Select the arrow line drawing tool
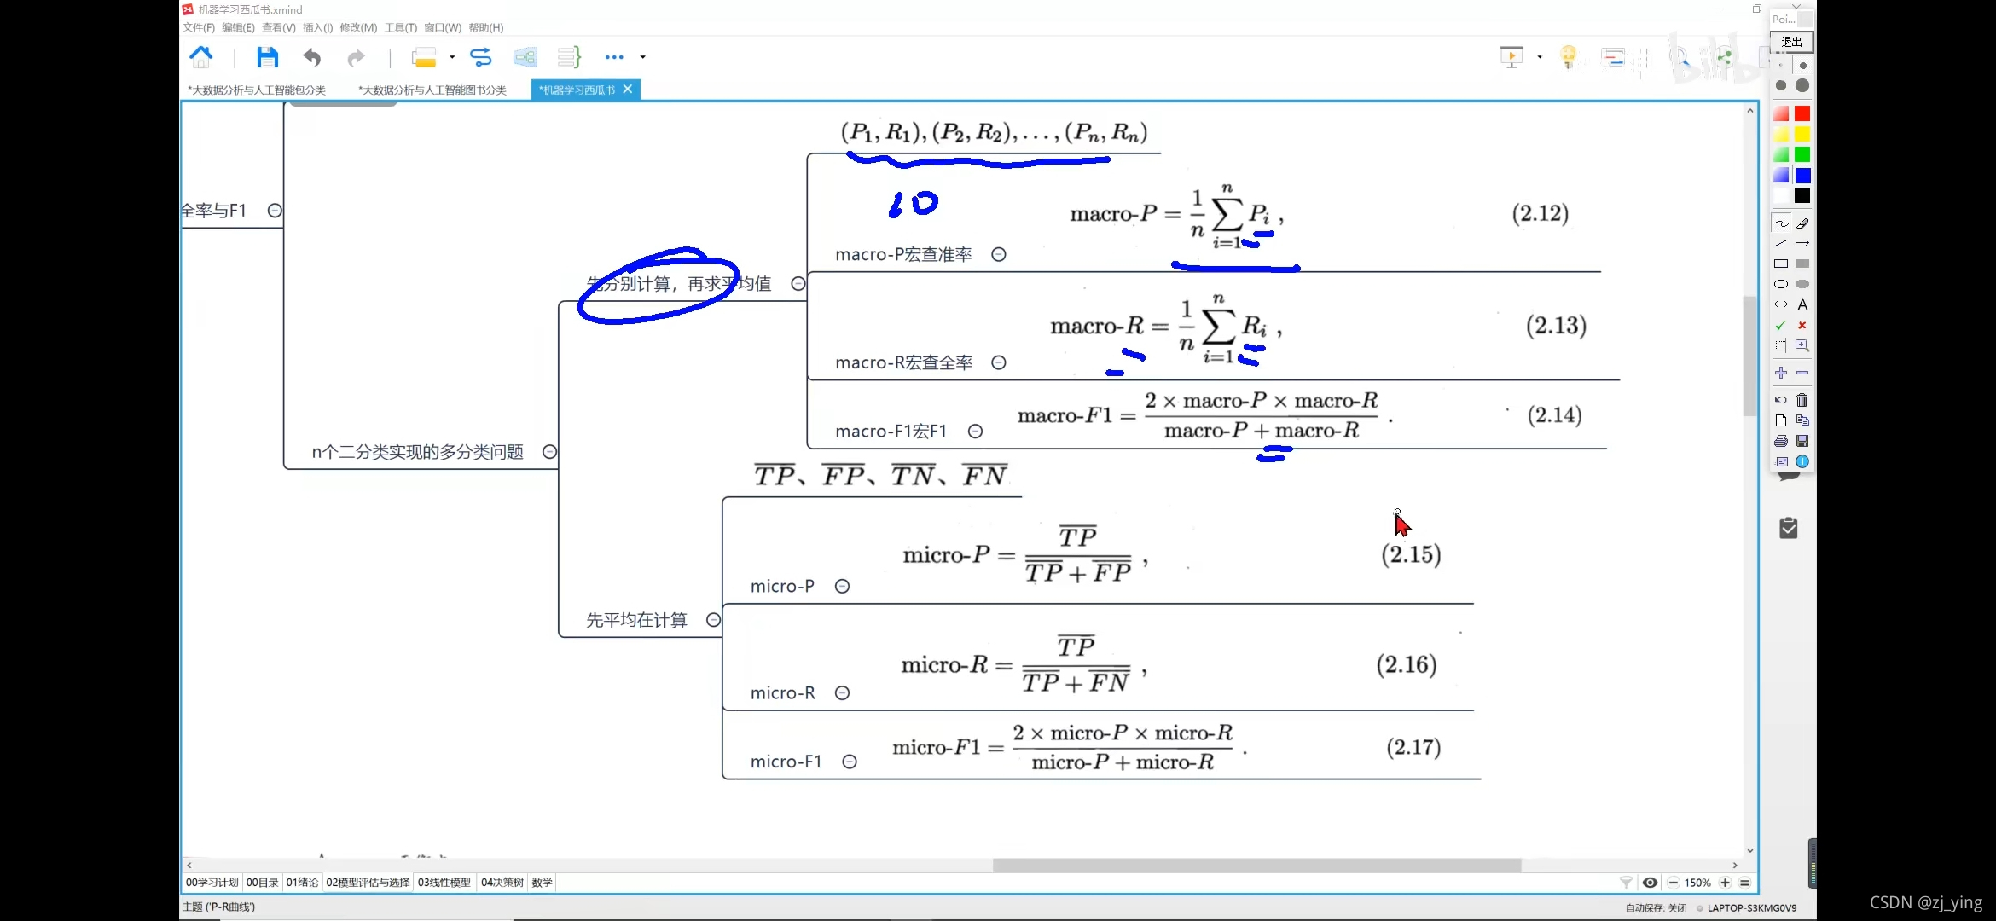The width and height of the screenshot is (1996, 921). click(x=1802, y=243)
